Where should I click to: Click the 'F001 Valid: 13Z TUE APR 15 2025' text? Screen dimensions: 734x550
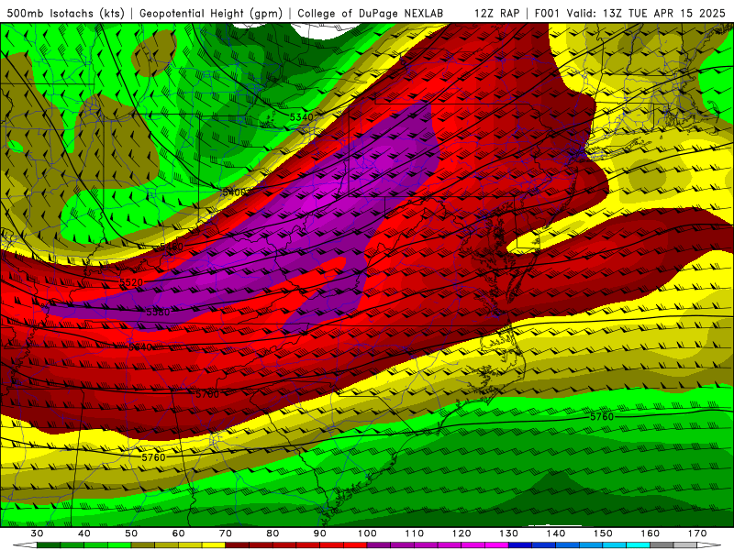(629, 14)
